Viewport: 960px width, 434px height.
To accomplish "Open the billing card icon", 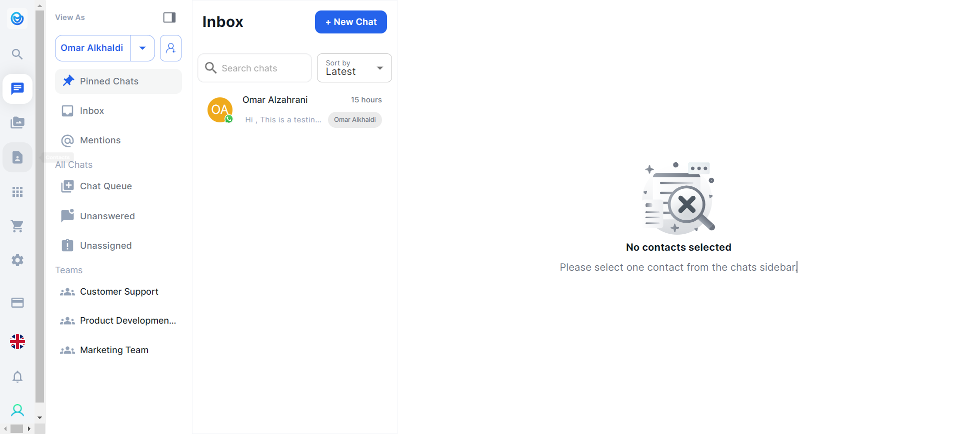I will coord(17,303).
